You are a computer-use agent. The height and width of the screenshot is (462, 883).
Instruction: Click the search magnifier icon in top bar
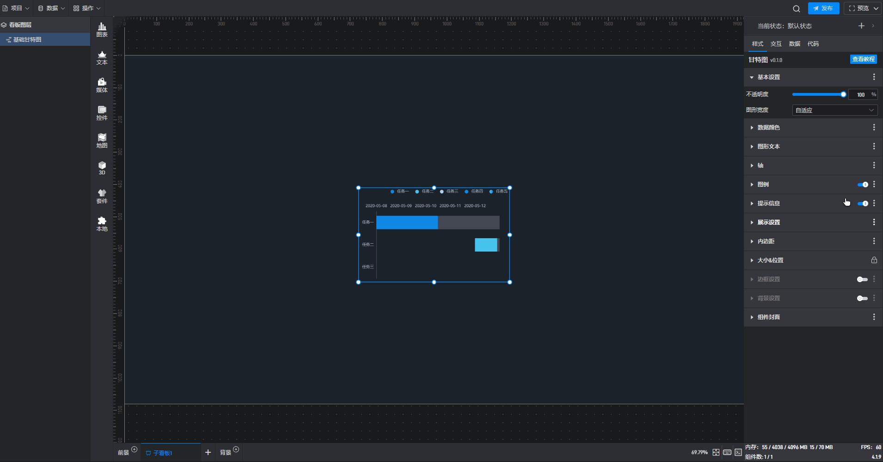click(x=796, y=8)
